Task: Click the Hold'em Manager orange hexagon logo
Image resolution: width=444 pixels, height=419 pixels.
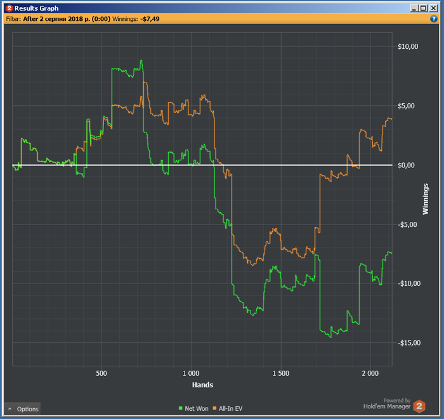Action: point(419,406)
